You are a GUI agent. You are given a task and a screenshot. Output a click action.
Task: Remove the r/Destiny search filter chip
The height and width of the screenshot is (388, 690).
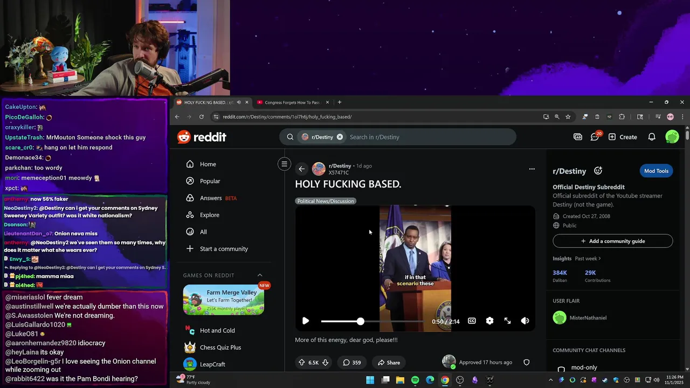[x=340, y=137]
